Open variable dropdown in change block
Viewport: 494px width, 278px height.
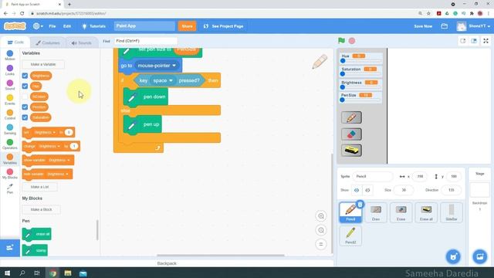pos(49,146)
